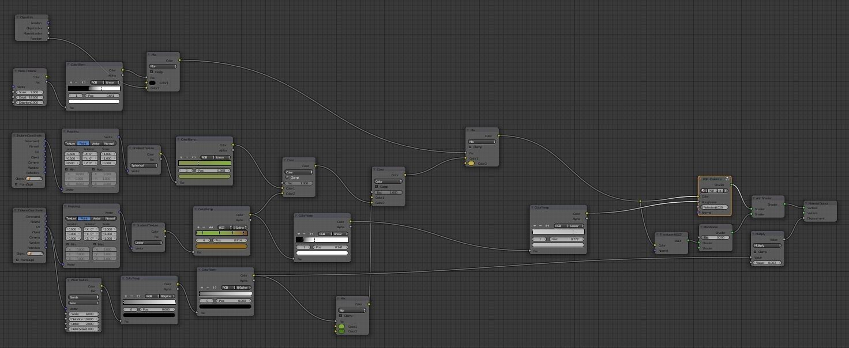The image size is (849, 348).
Task: Open blend type dropdown of Mix node with yellow Color2
Action: [482, 141]
